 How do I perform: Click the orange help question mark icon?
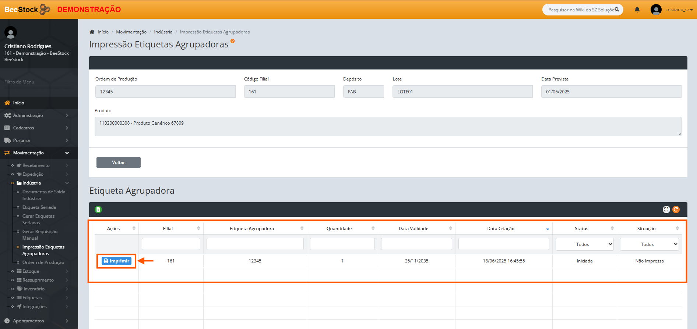[x=233, y=41]
